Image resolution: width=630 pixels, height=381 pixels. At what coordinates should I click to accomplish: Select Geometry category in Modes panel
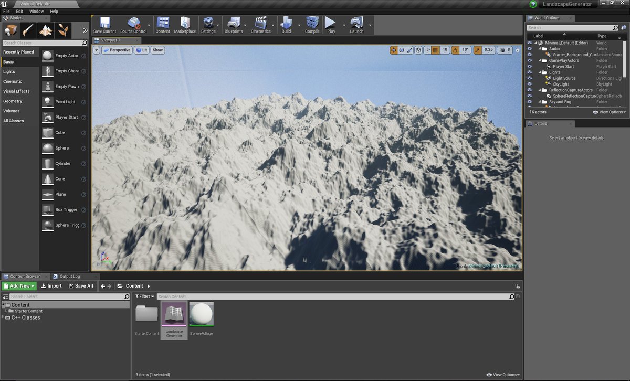tap(13, 101)
